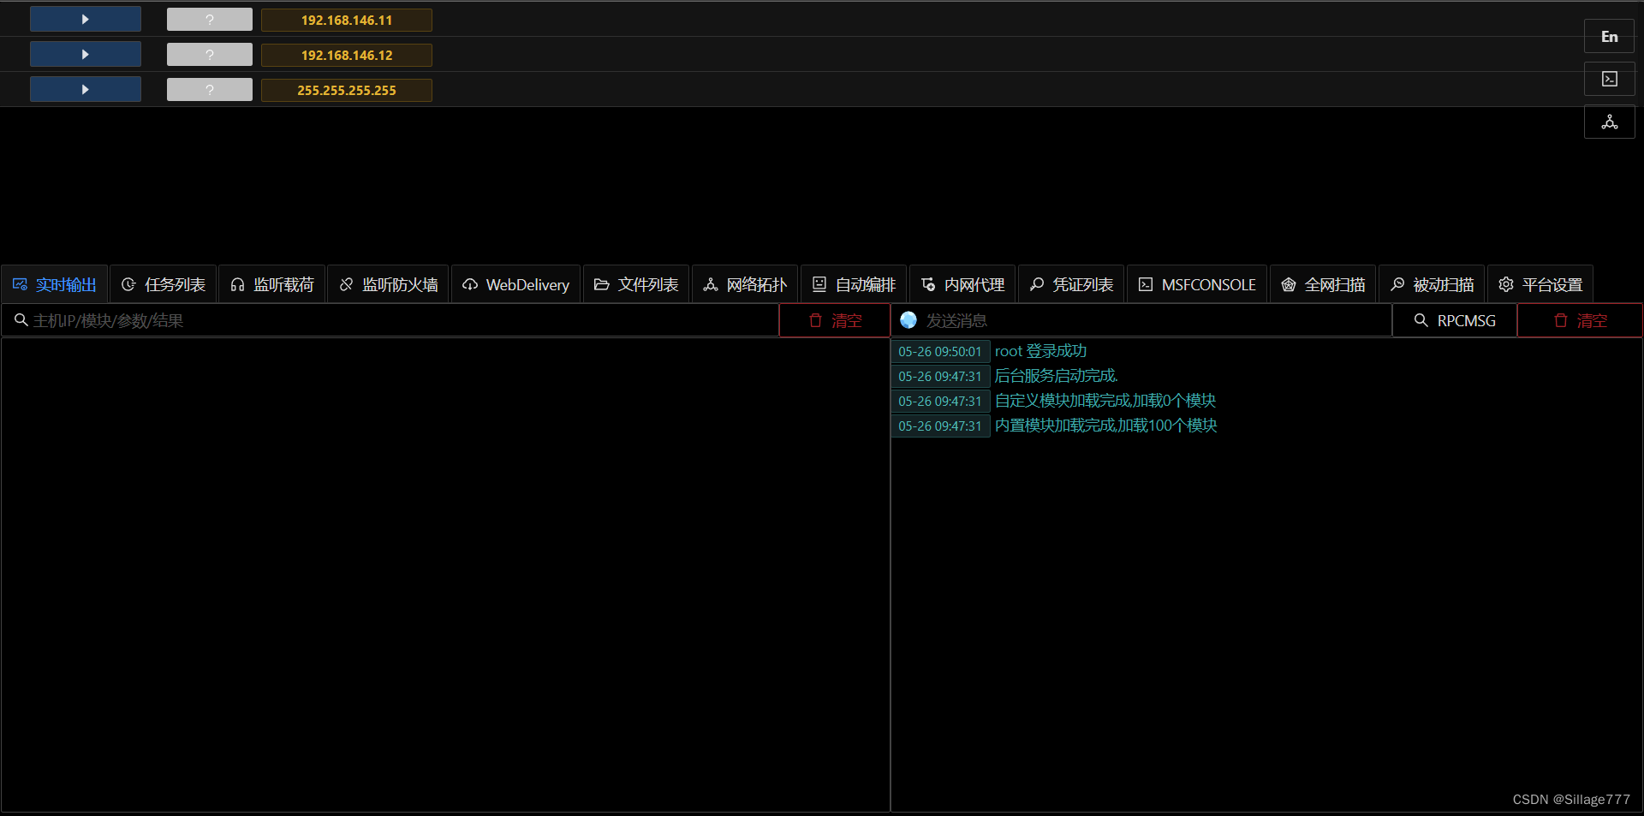The width and height of the screenshot is (1644, 816).
Task: Click the globe icon in the message field
Action: (x=908, y=319)
